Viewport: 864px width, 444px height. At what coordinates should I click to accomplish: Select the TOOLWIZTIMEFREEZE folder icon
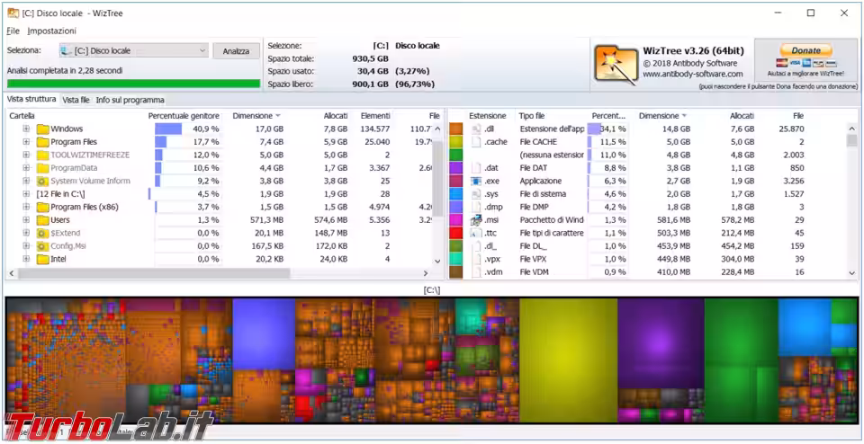[x=43, y=155]
